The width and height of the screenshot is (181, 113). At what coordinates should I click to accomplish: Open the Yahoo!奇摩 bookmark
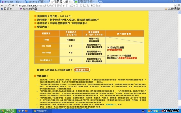tap(28, 9)
